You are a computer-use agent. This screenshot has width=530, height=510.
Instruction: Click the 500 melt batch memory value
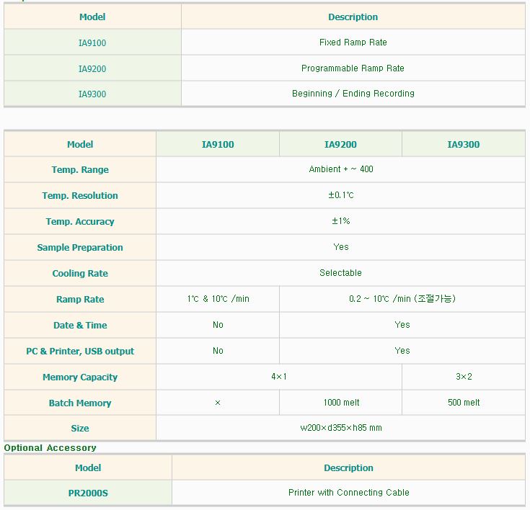click(464, 403)
